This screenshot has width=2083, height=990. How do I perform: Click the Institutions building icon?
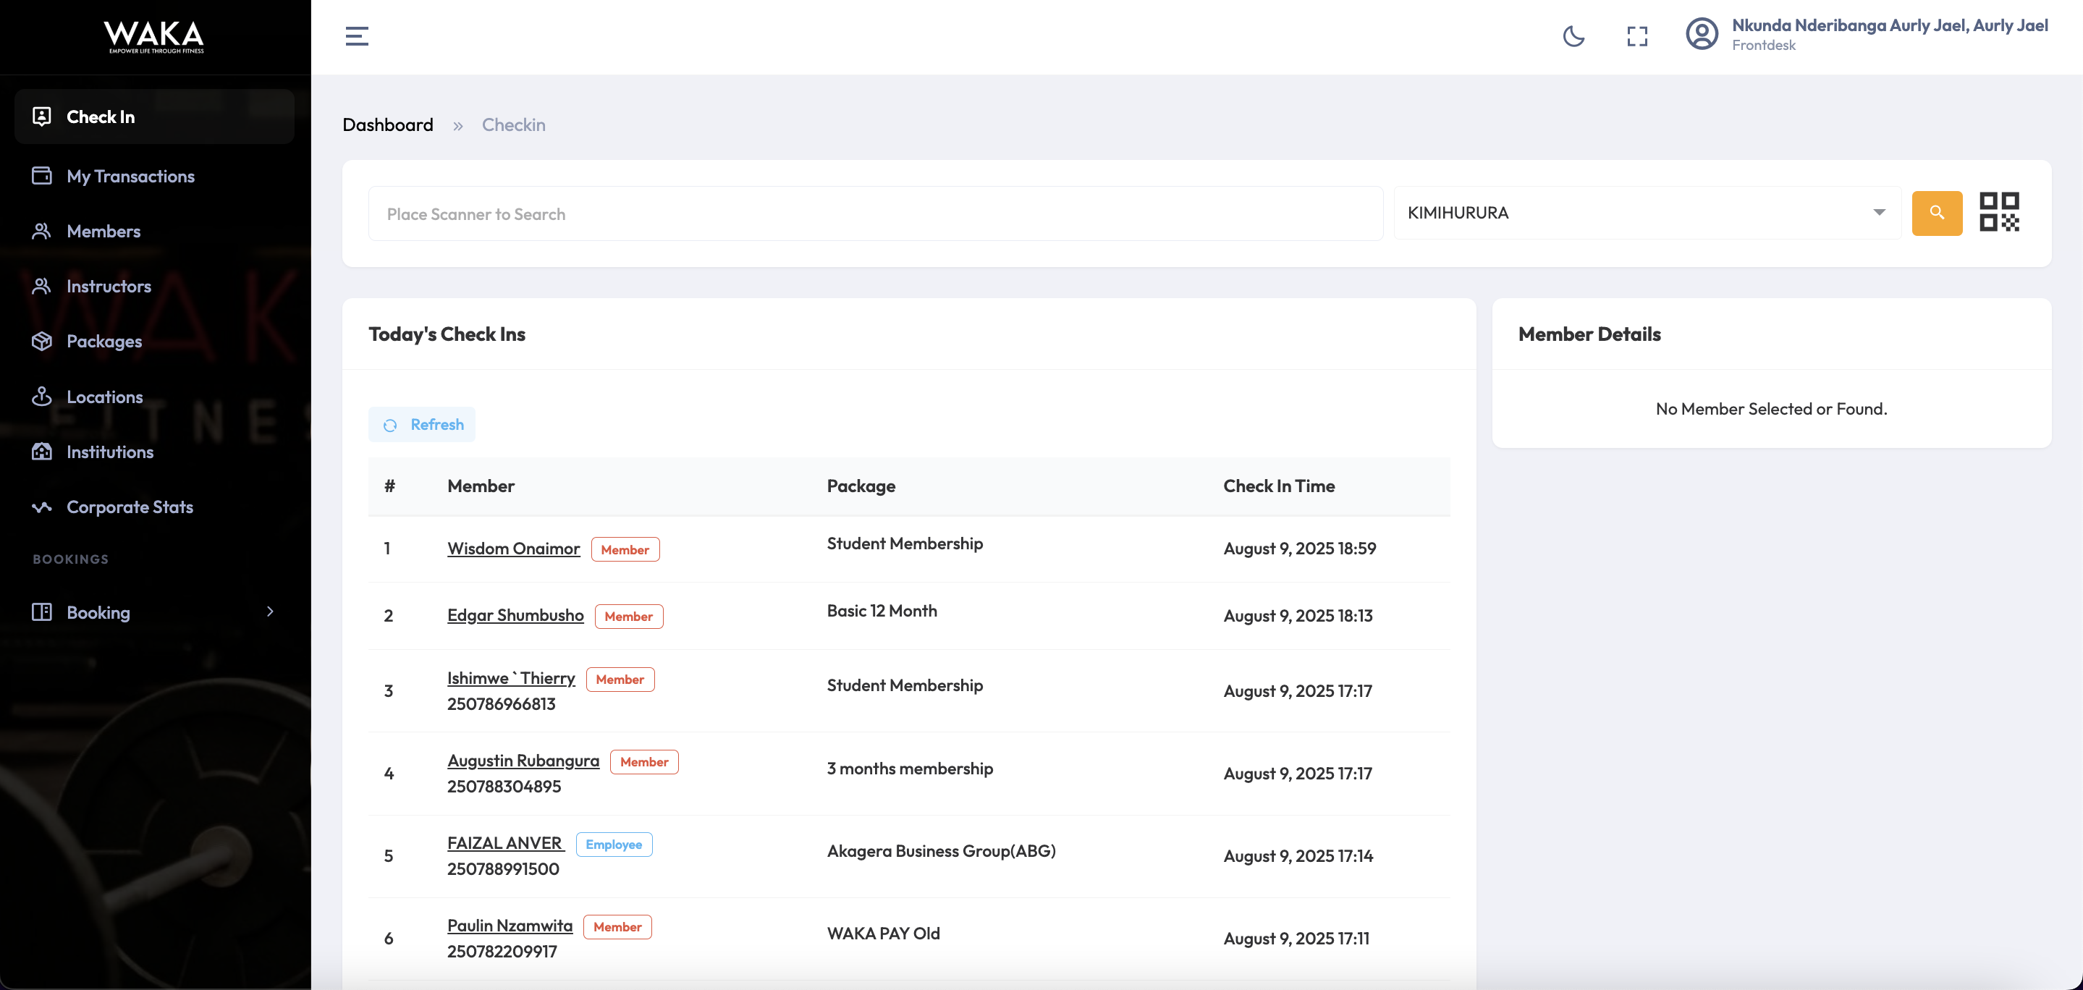41,452
